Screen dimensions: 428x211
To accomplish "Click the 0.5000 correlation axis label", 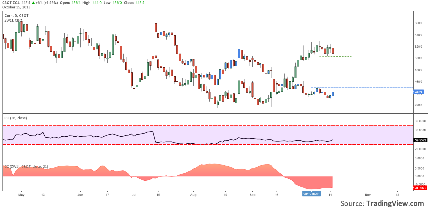I will pos(420,168).
